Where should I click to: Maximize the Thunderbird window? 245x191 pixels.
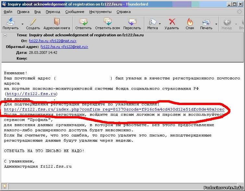(234, 4)
